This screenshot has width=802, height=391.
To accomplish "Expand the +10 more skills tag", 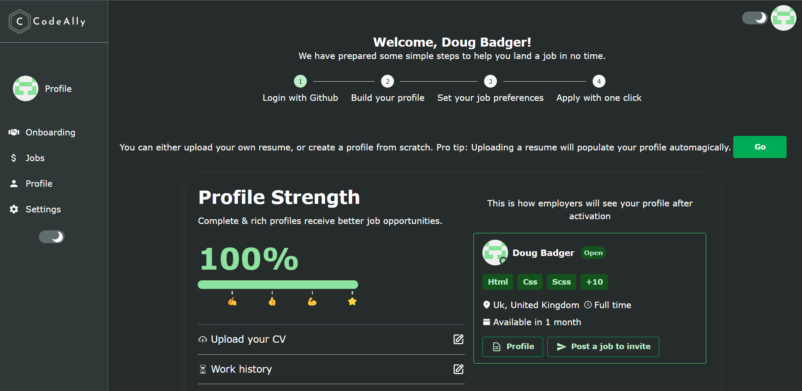I will pos(594,282).
